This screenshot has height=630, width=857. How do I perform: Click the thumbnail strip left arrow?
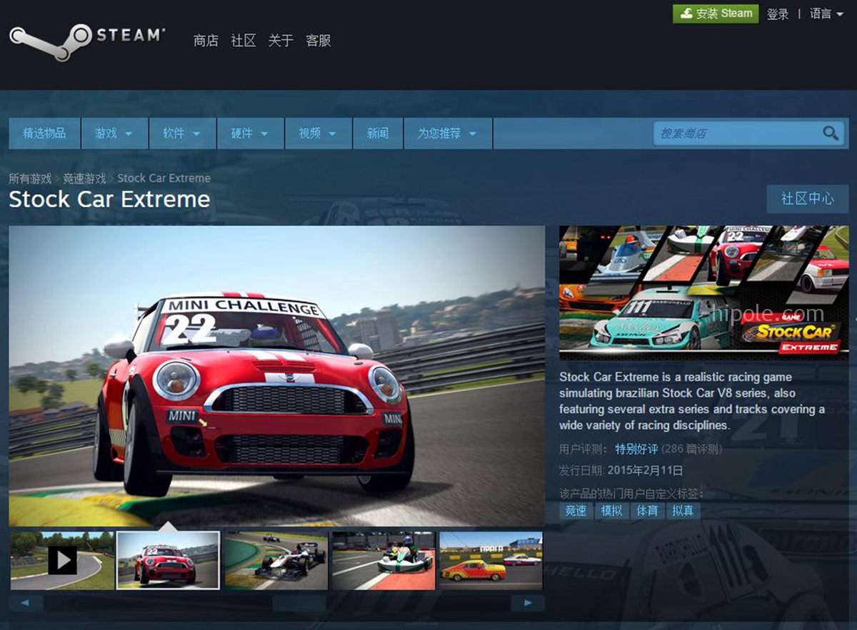[26, 603]
